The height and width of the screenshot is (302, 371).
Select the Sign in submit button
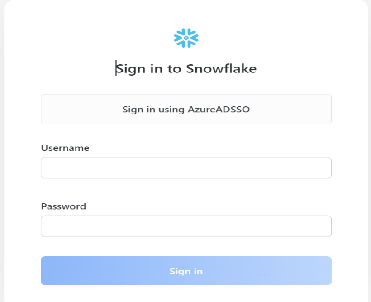pyautogui.click(x=185, y=270)
